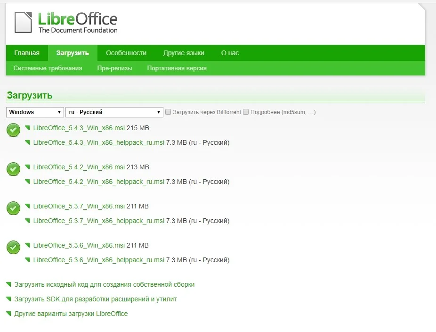Screen dimensions: 436x332
Task: Download LibreOffice_5.4.2_Win_x86.msi
Action: tap(79, 167)
